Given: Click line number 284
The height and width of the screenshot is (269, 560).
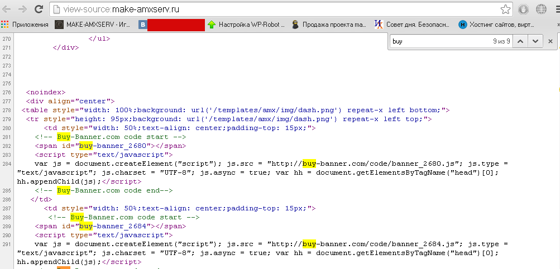Looking at the screenshot, I should [x=7, y=164].
